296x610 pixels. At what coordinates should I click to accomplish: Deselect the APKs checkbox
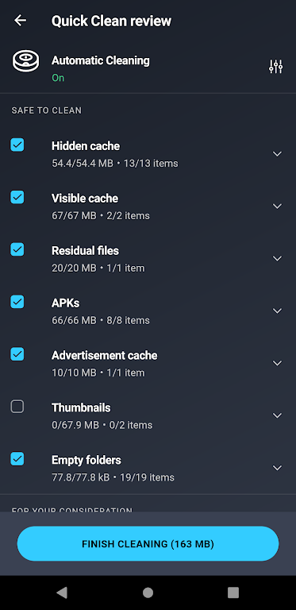click(17, 302)
